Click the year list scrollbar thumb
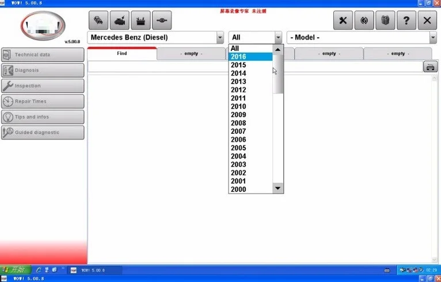 pyautogui.click(x=278, y=74)
